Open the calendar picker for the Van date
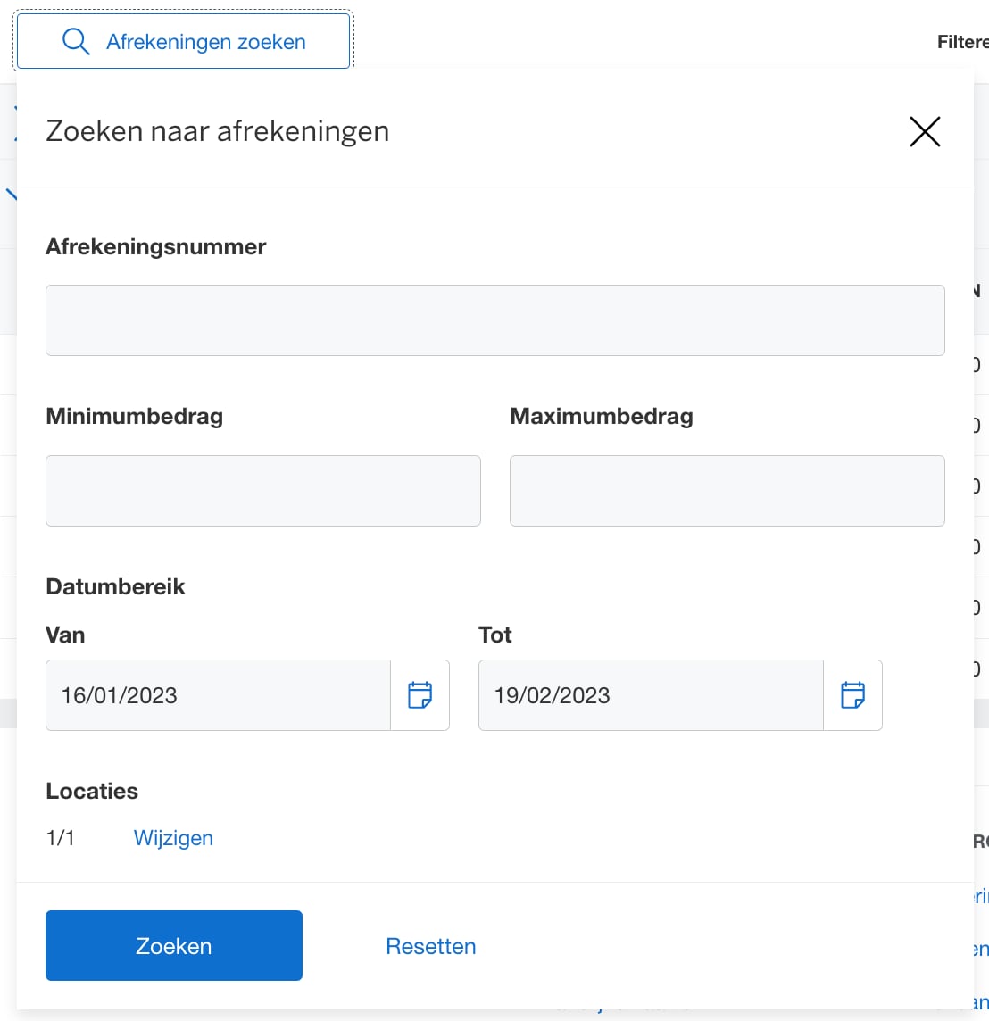 pyautogui.click(x=420, y=695)
